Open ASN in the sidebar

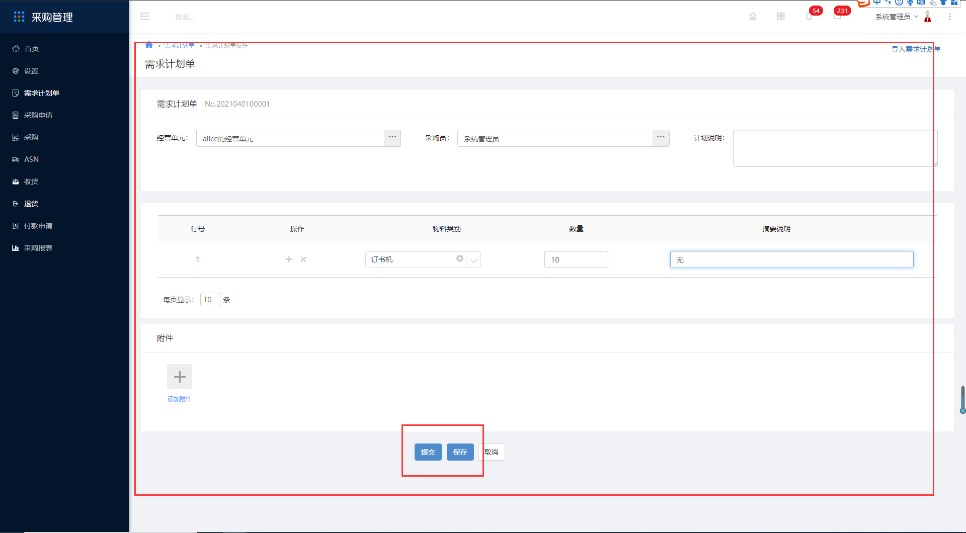coord(31,159)
